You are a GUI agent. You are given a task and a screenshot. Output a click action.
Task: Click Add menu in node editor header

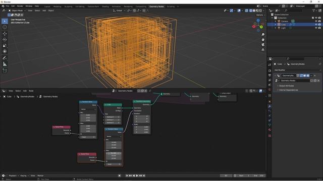[x=25, y=90]
